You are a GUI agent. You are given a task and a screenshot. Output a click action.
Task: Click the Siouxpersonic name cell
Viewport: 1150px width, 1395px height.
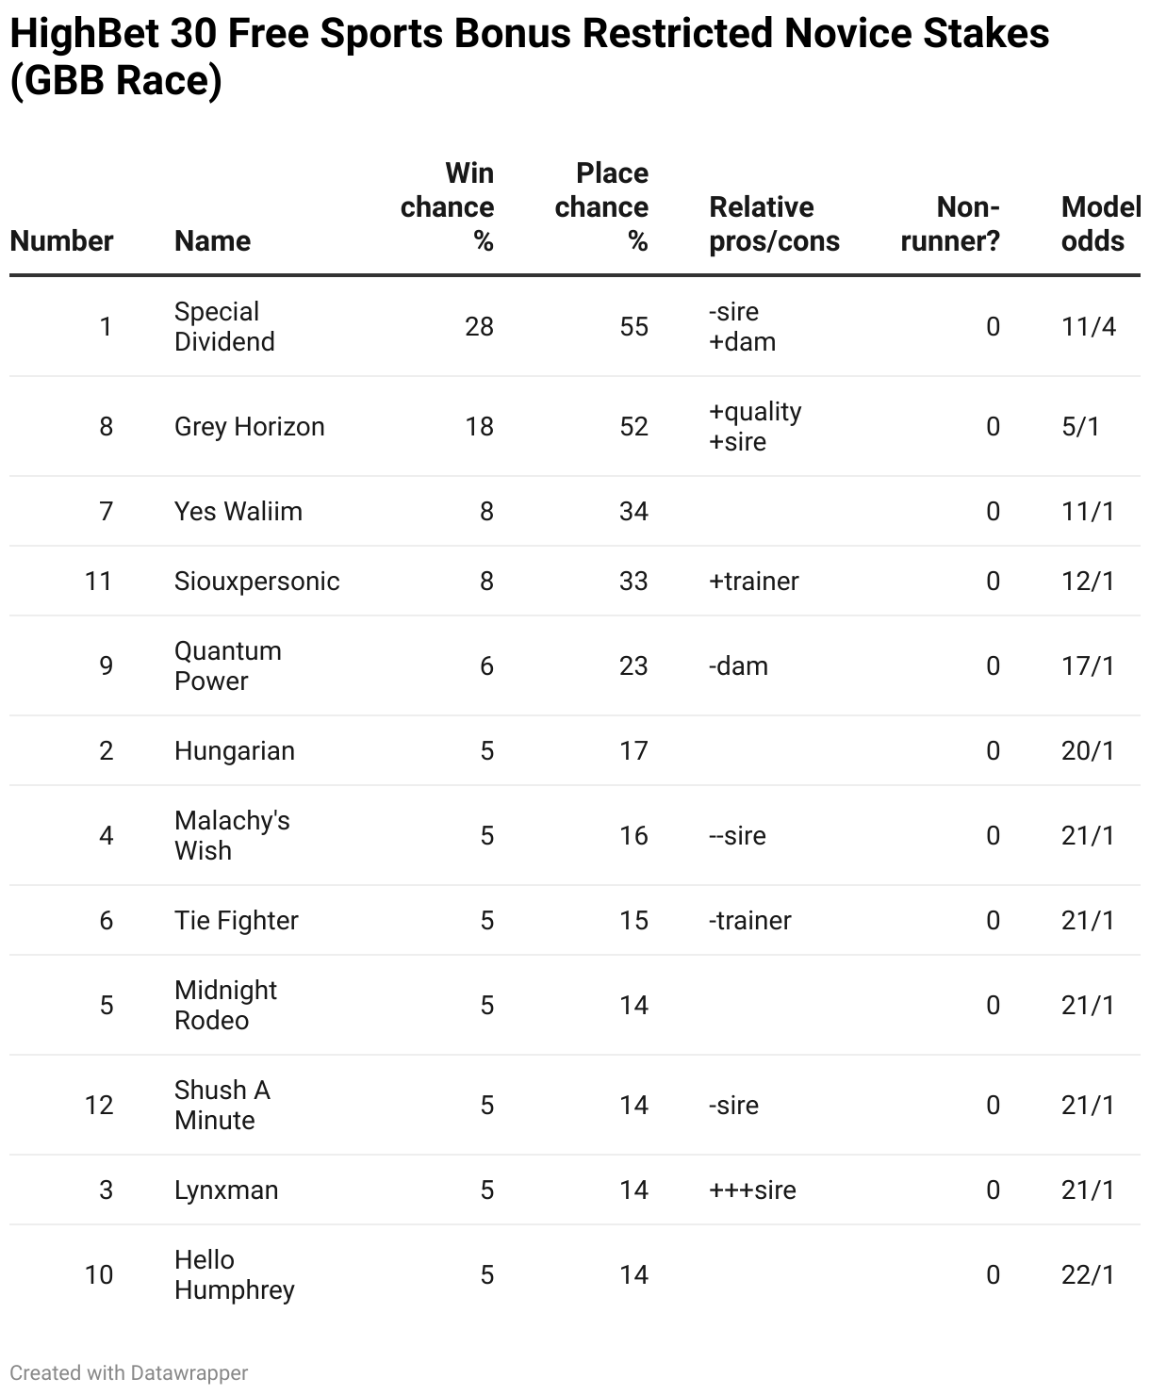[256, 581]
